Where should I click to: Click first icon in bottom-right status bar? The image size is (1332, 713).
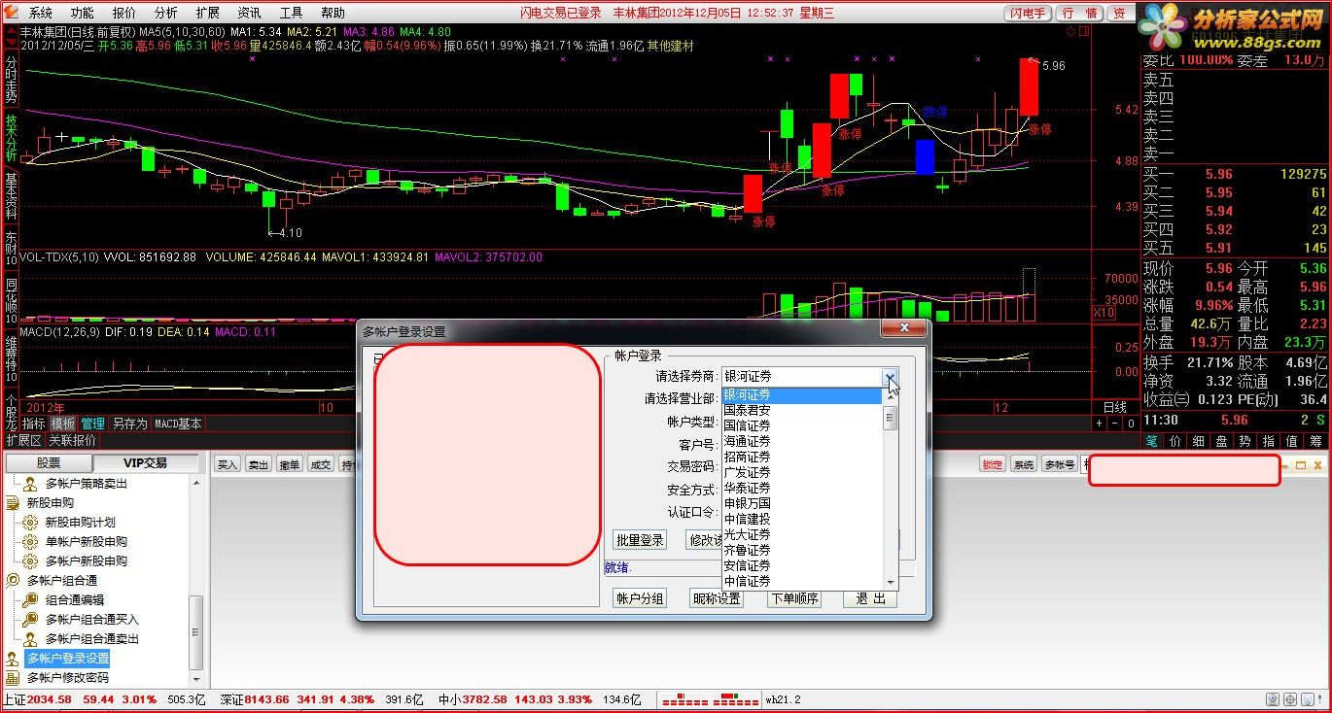[1273, 699]
